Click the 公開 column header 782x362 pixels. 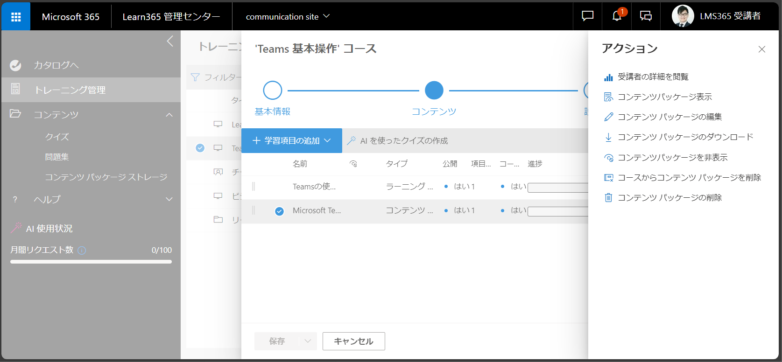tap(450, 164)
